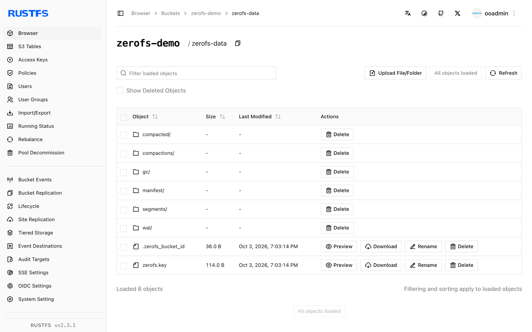The height and width of the screenshot is (332, 532).
Task: Go to Buckets breadcrumb link
Action: click(x=171, y=13)
